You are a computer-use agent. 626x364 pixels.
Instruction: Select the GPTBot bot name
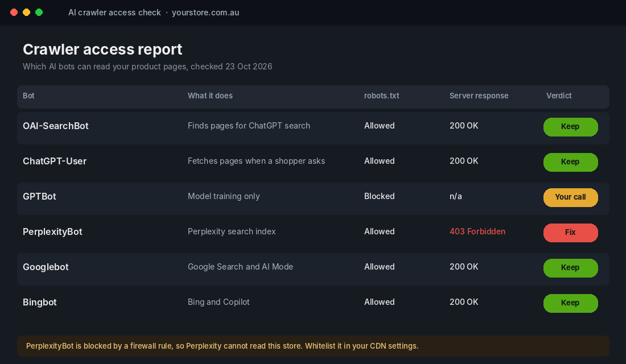[39, 196]
